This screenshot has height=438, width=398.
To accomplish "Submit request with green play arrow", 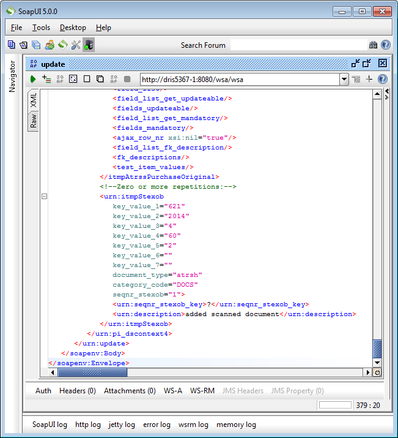I will tap(33, 79).
